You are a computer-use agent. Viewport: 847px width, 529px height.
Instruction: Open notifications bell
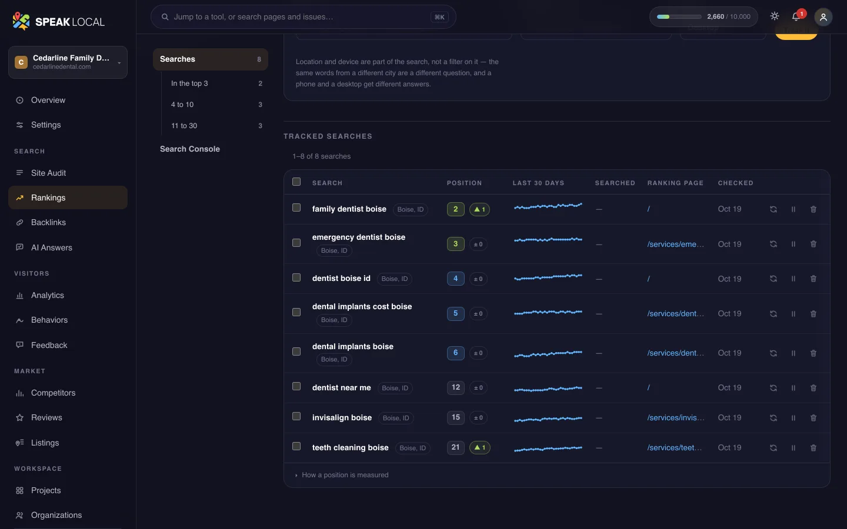pyautogui.click(x=796, y=16)
